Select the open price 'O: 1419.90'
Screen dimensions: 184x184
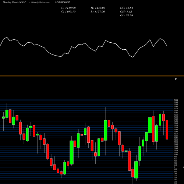click(x=68, y=8)
